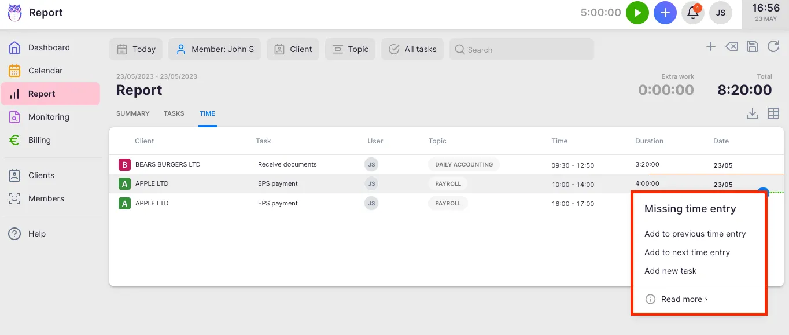This screenshot has height=335, width=789.
Task: Switch to the Tasks tab
Action: (174, 113)
